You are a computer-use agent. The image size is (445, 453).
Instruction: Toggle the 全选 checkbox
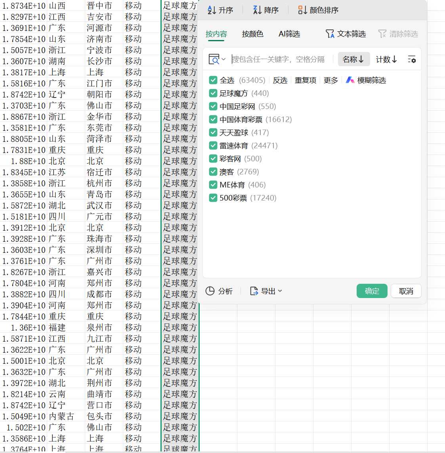(x=213, y=80)
